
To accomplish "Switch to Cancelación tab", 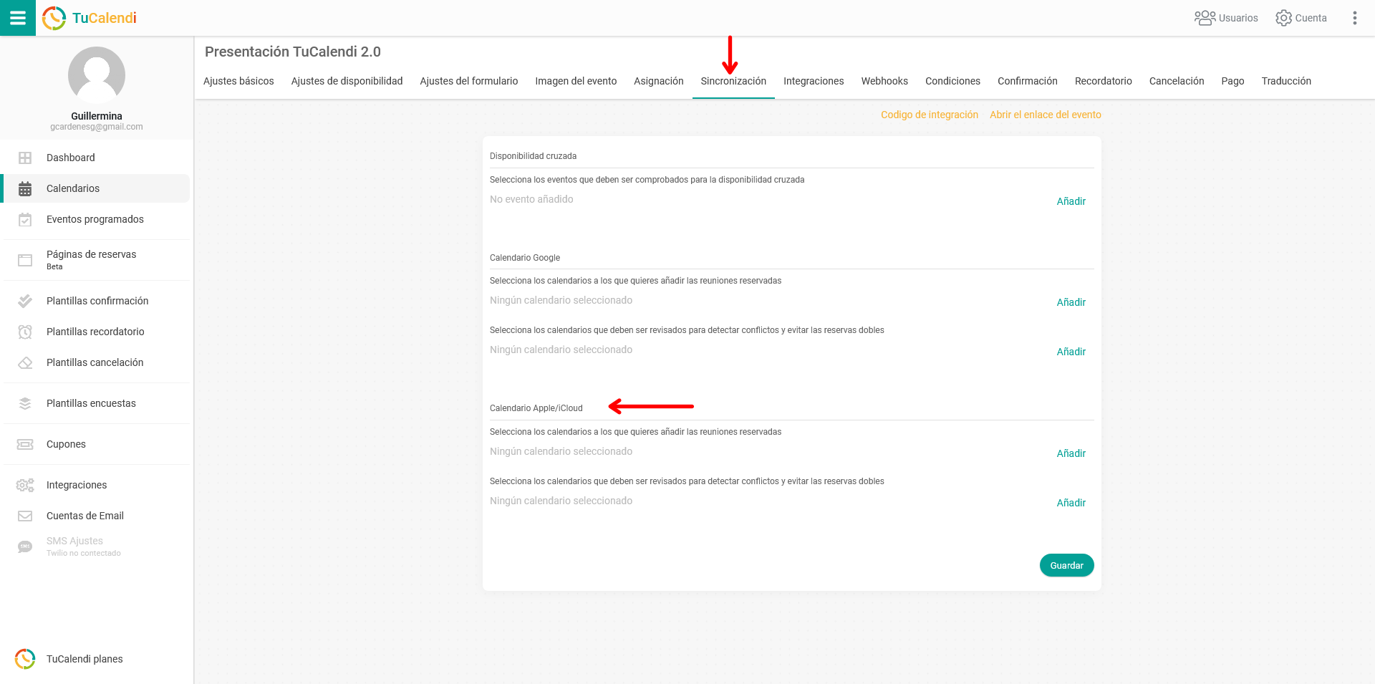I will pyautogui.click(x=1177, y=81).
